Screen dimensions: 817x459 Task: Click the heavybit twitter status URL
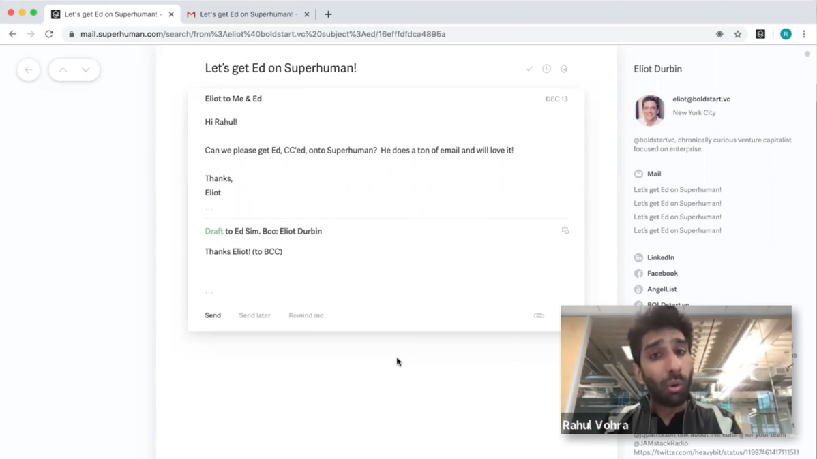[716, 452]
